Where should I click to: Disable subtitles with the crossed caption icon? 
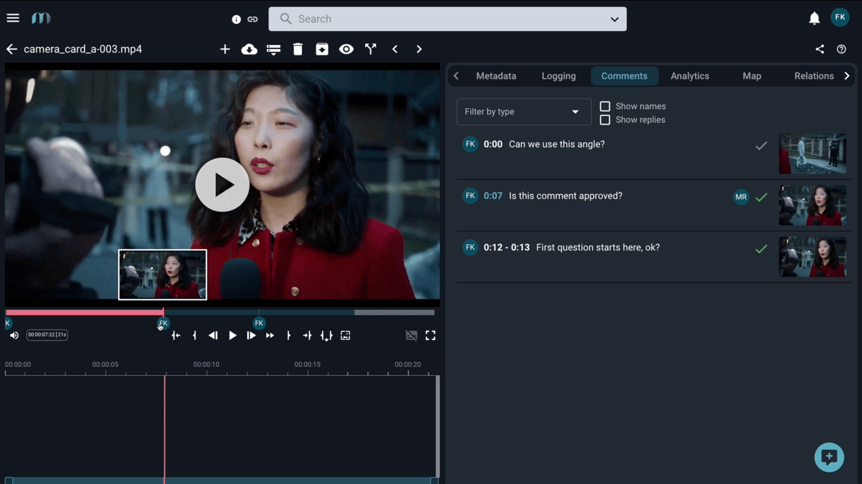tap(412, 335)
